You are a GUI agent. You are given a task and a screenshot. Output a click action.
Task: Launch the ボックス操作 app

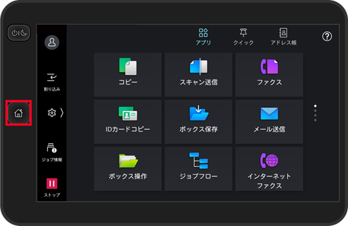[x=128, y=169]
